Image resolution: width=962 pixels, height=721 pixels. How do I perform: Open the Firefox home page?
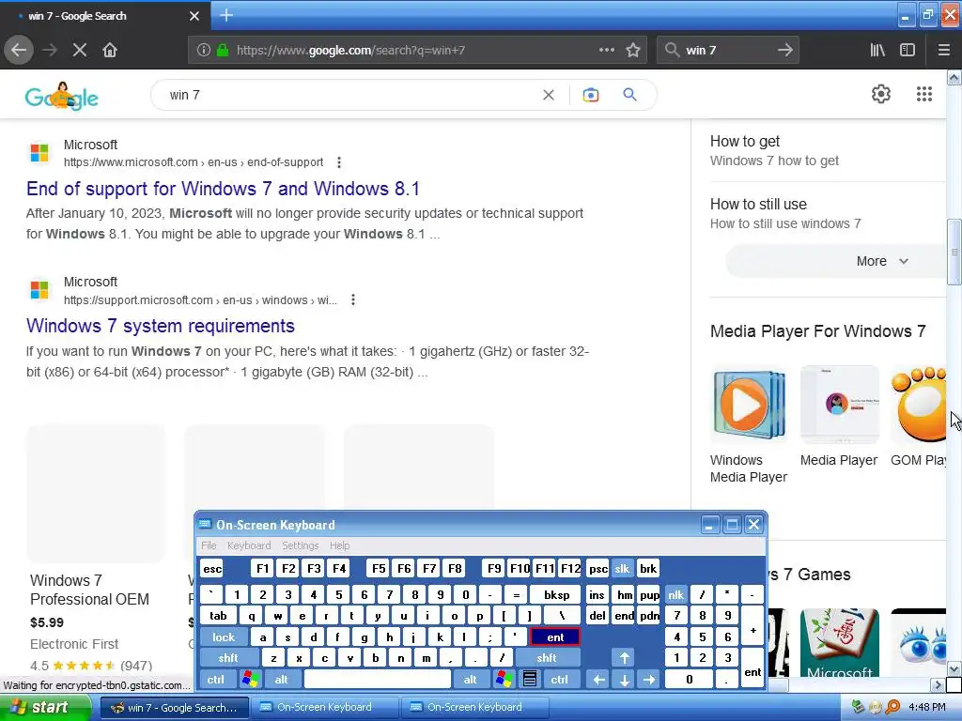tap(110, 51)
